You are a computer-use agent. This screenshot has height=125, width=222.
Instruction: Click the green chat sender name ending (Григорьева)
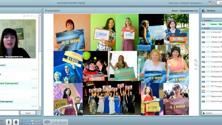pyautogui.click(x=9, y=83)
